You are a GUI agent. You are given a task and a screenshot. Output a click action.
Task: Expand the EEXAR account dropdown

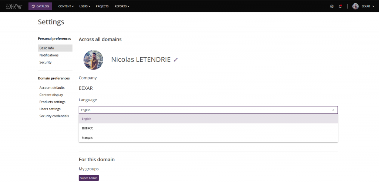[x=368, y=6]
